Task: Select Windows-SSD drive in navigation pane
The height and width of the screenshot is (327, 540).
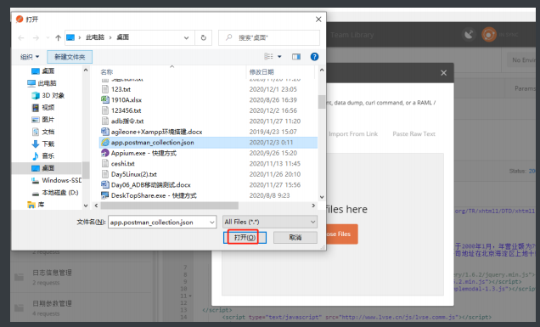Action: pyautogui.click(x=57, y=180)
